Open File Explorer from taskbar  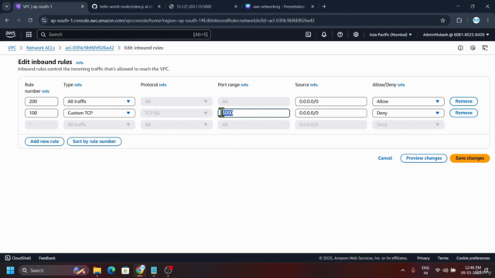click(97, 270)
